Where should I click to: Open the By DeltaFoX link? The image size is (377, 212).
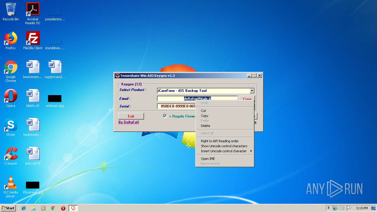pos(129,122)
